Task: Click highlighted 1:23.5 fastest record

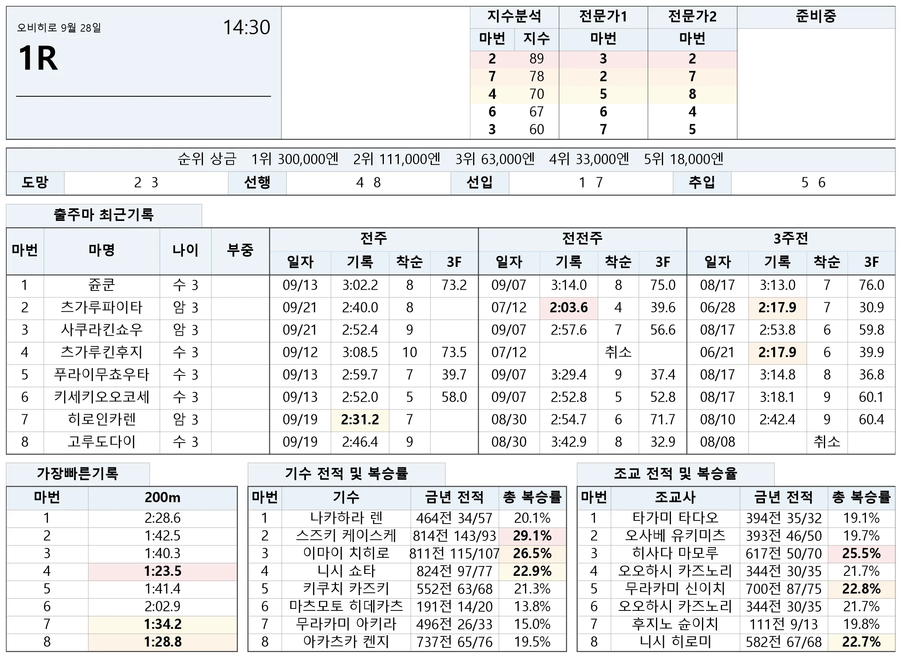Action: [x=162, y=571]
